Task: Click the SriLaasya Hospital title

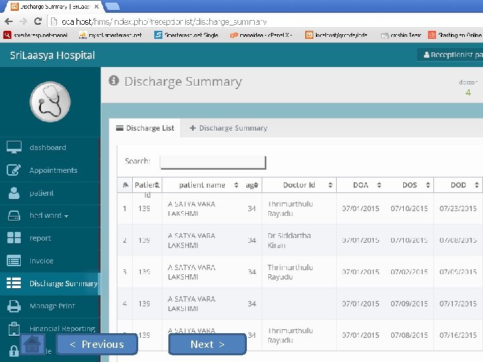Action: click(52, 55)
